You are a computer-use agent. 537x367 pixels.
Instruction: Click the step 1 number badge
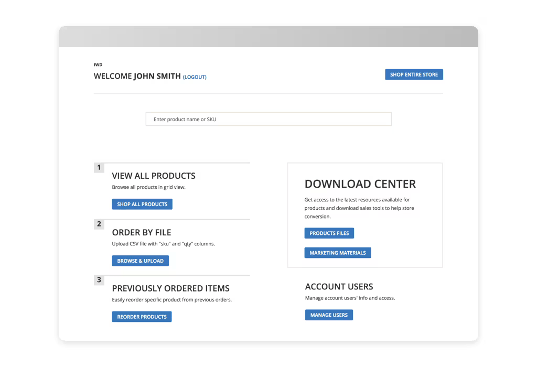click(99, 168)
